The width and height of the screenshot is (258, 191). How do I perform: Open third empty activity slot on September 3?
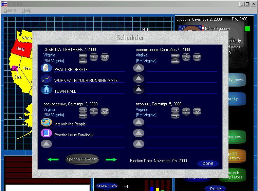pyautogui.click(x=46, y=144)
